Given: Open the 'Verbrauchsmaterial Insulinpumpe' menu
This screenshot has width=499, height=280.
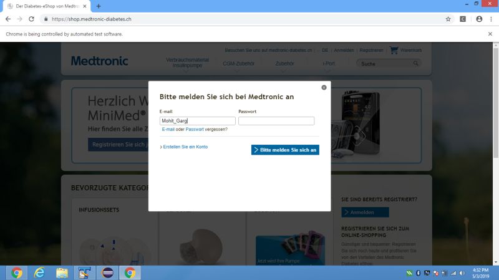Looking at the screenshot, I should (x=188, y=63).
